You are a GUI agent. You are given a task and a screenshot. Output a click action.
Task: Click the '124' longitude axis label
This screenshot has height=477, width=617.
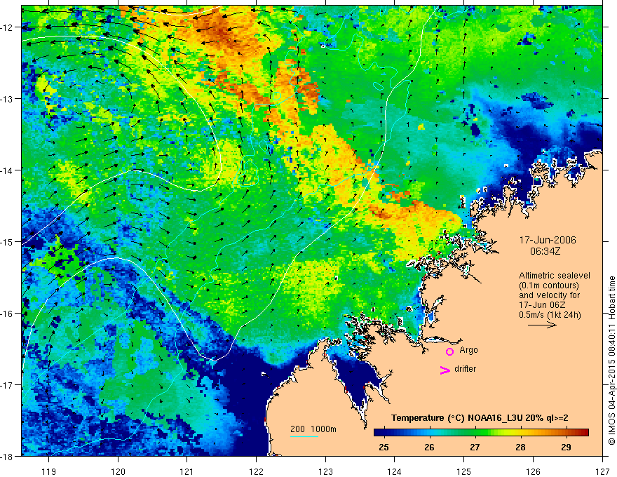(x=395, y=471)
